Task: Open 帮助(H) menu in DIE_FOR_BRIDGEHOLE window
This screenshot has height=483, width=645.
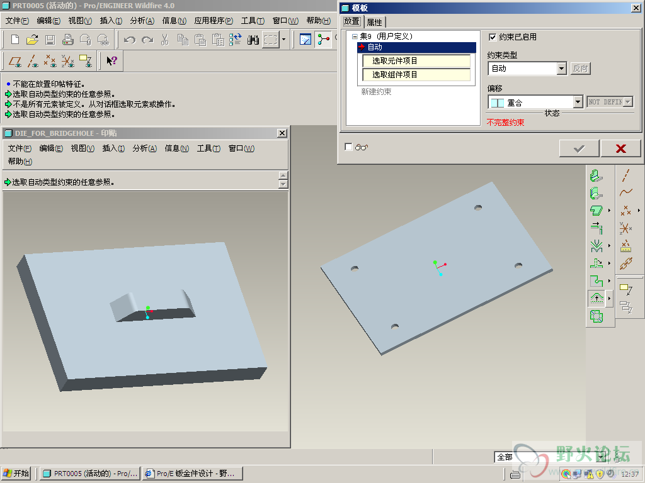Action: click(20, 162)
